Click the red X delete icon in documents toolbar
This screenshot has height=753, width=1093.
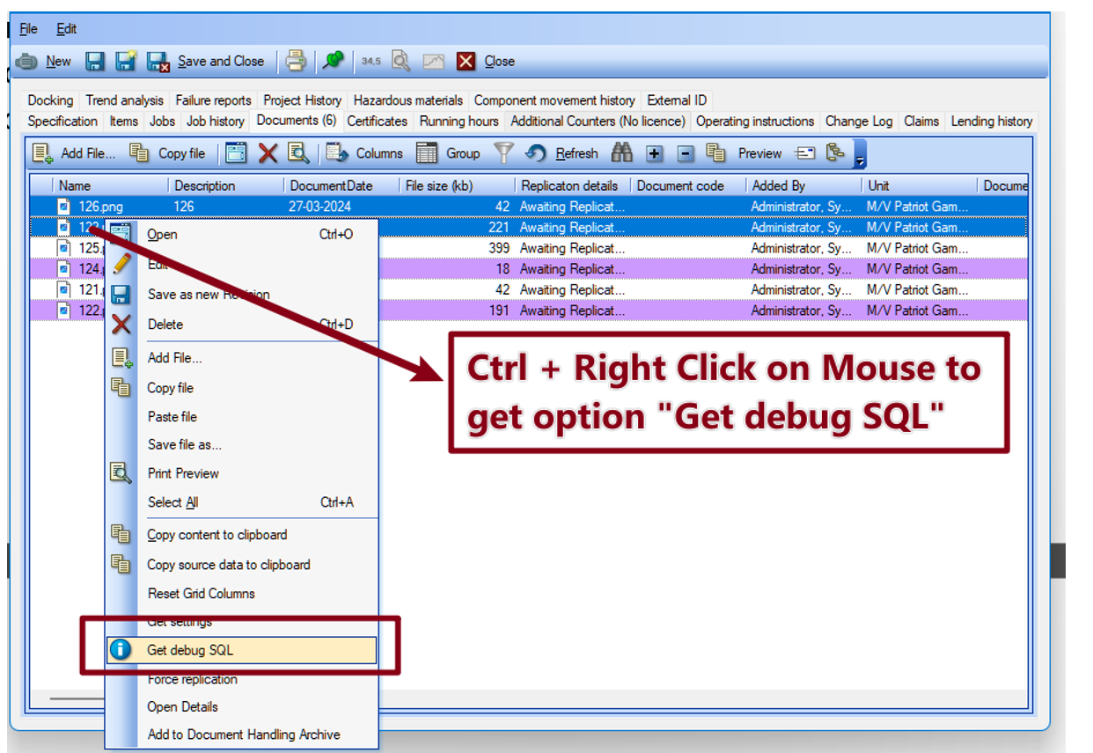click(x=268, y=153)
